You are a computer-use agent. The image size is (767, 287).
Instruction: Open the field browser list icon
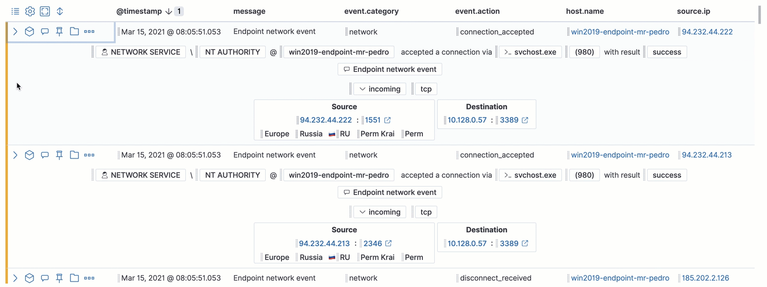15,11
